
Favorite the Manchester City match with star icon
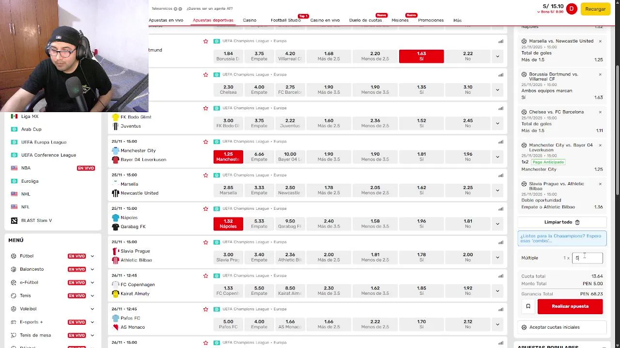click(205, 142)
